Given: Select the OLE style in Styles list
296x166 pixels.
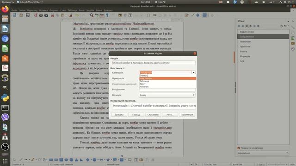Looking at the screenshot, I should [x=263, y=61].
